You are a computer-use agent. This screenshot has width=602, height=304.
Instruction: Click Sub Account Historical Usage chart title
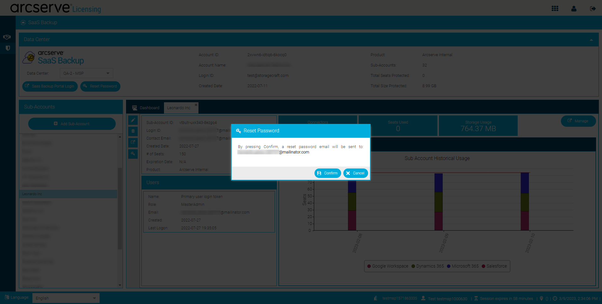[437, 158]
